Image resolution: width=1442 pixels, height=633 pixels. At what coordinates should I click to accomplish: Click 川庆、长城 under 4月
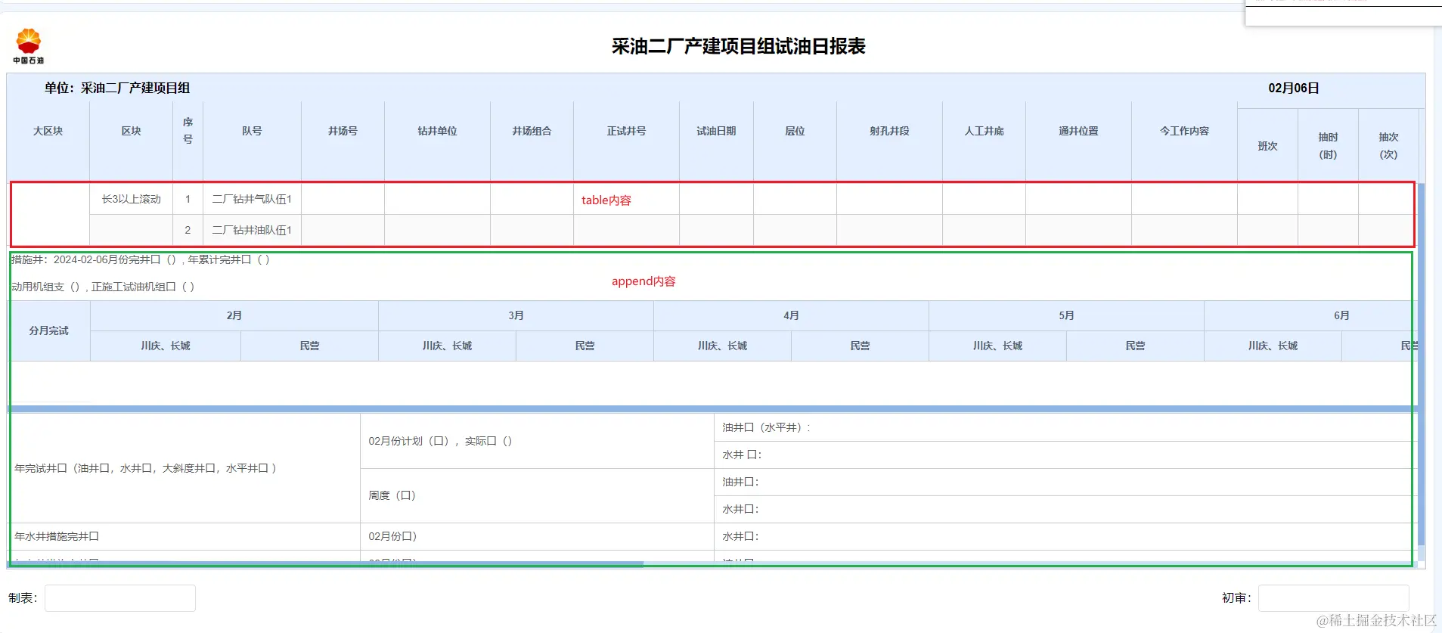click(x=722, y=346)
